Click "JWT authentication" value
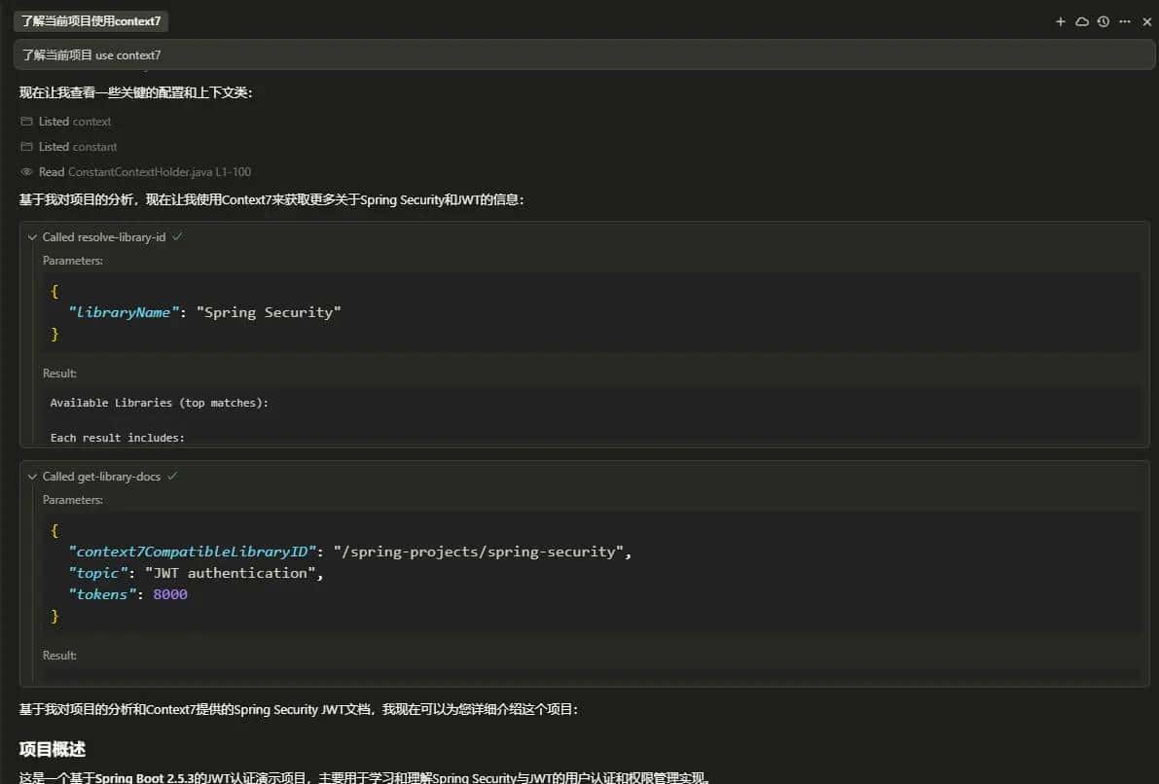 pyautogui.click(x=230, y=573)
